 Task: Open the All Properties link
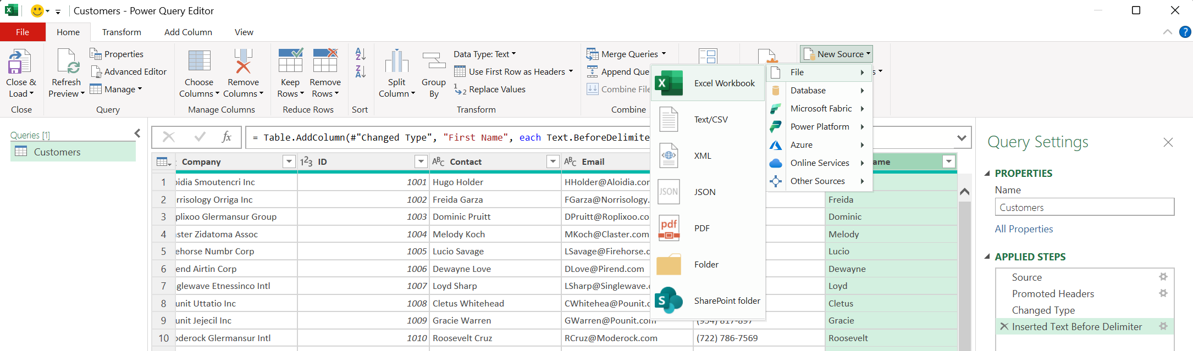tap(1024, 229)
